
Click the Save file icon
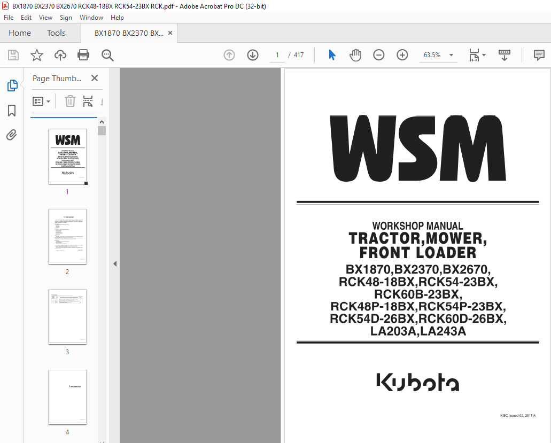click(13, 55)
